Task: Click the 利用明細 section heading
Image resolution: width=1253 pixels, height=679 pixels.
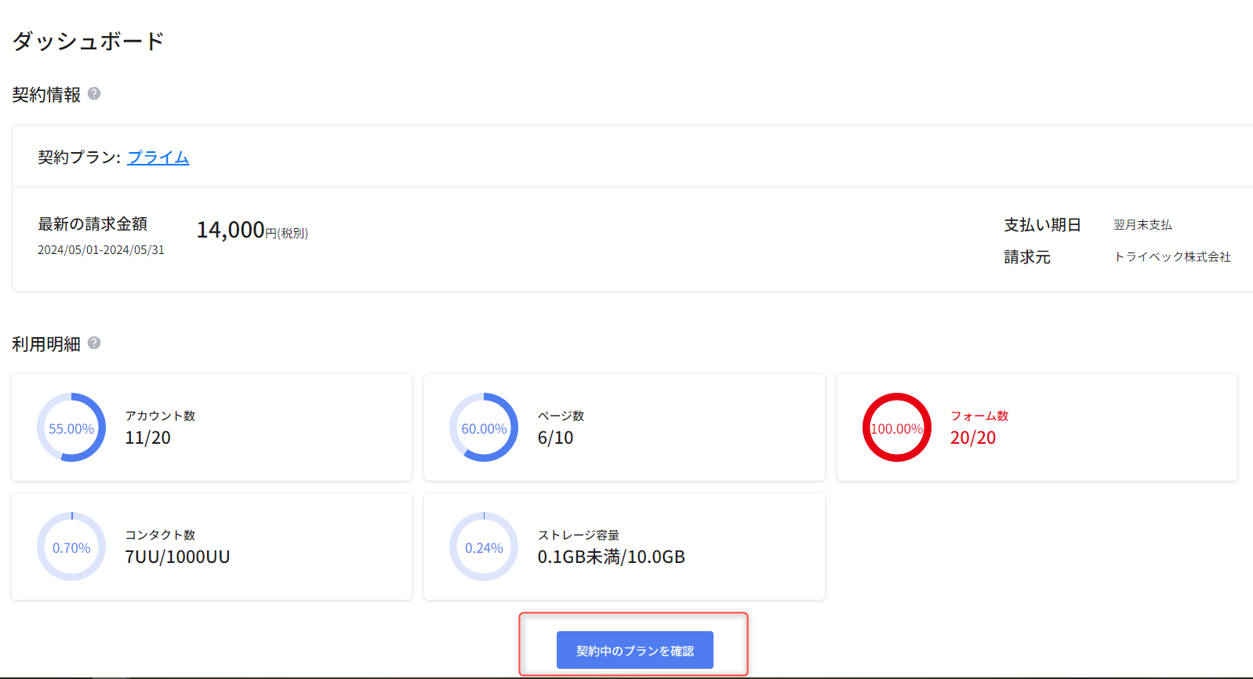Action: pyautogui.click(x=46, y=344)
